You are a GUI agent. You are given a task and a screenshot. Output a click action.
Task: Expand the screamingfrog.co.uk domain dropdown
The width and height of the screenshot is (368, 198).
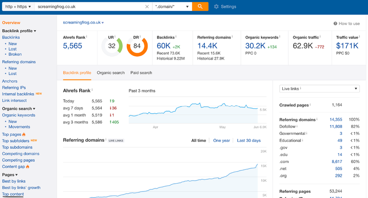click(103, 23)
